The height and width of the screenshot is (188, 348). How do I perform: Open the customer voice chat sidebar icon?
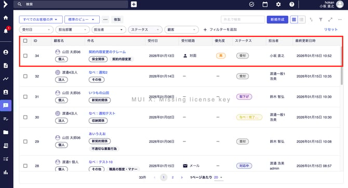[6, 106]
